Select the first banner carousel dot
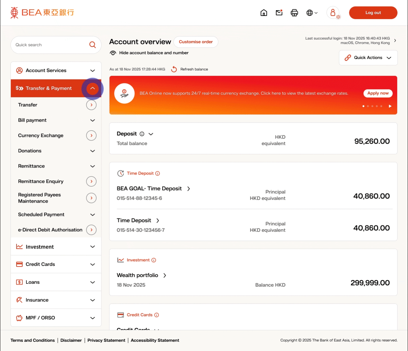Viewport: 408px width, 351px height. (363, 106)
